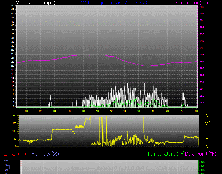Click the 'Windspeed (mph)' axis title
The height and width of the screenshot is (174, 222).
click(x=35, y=3)
